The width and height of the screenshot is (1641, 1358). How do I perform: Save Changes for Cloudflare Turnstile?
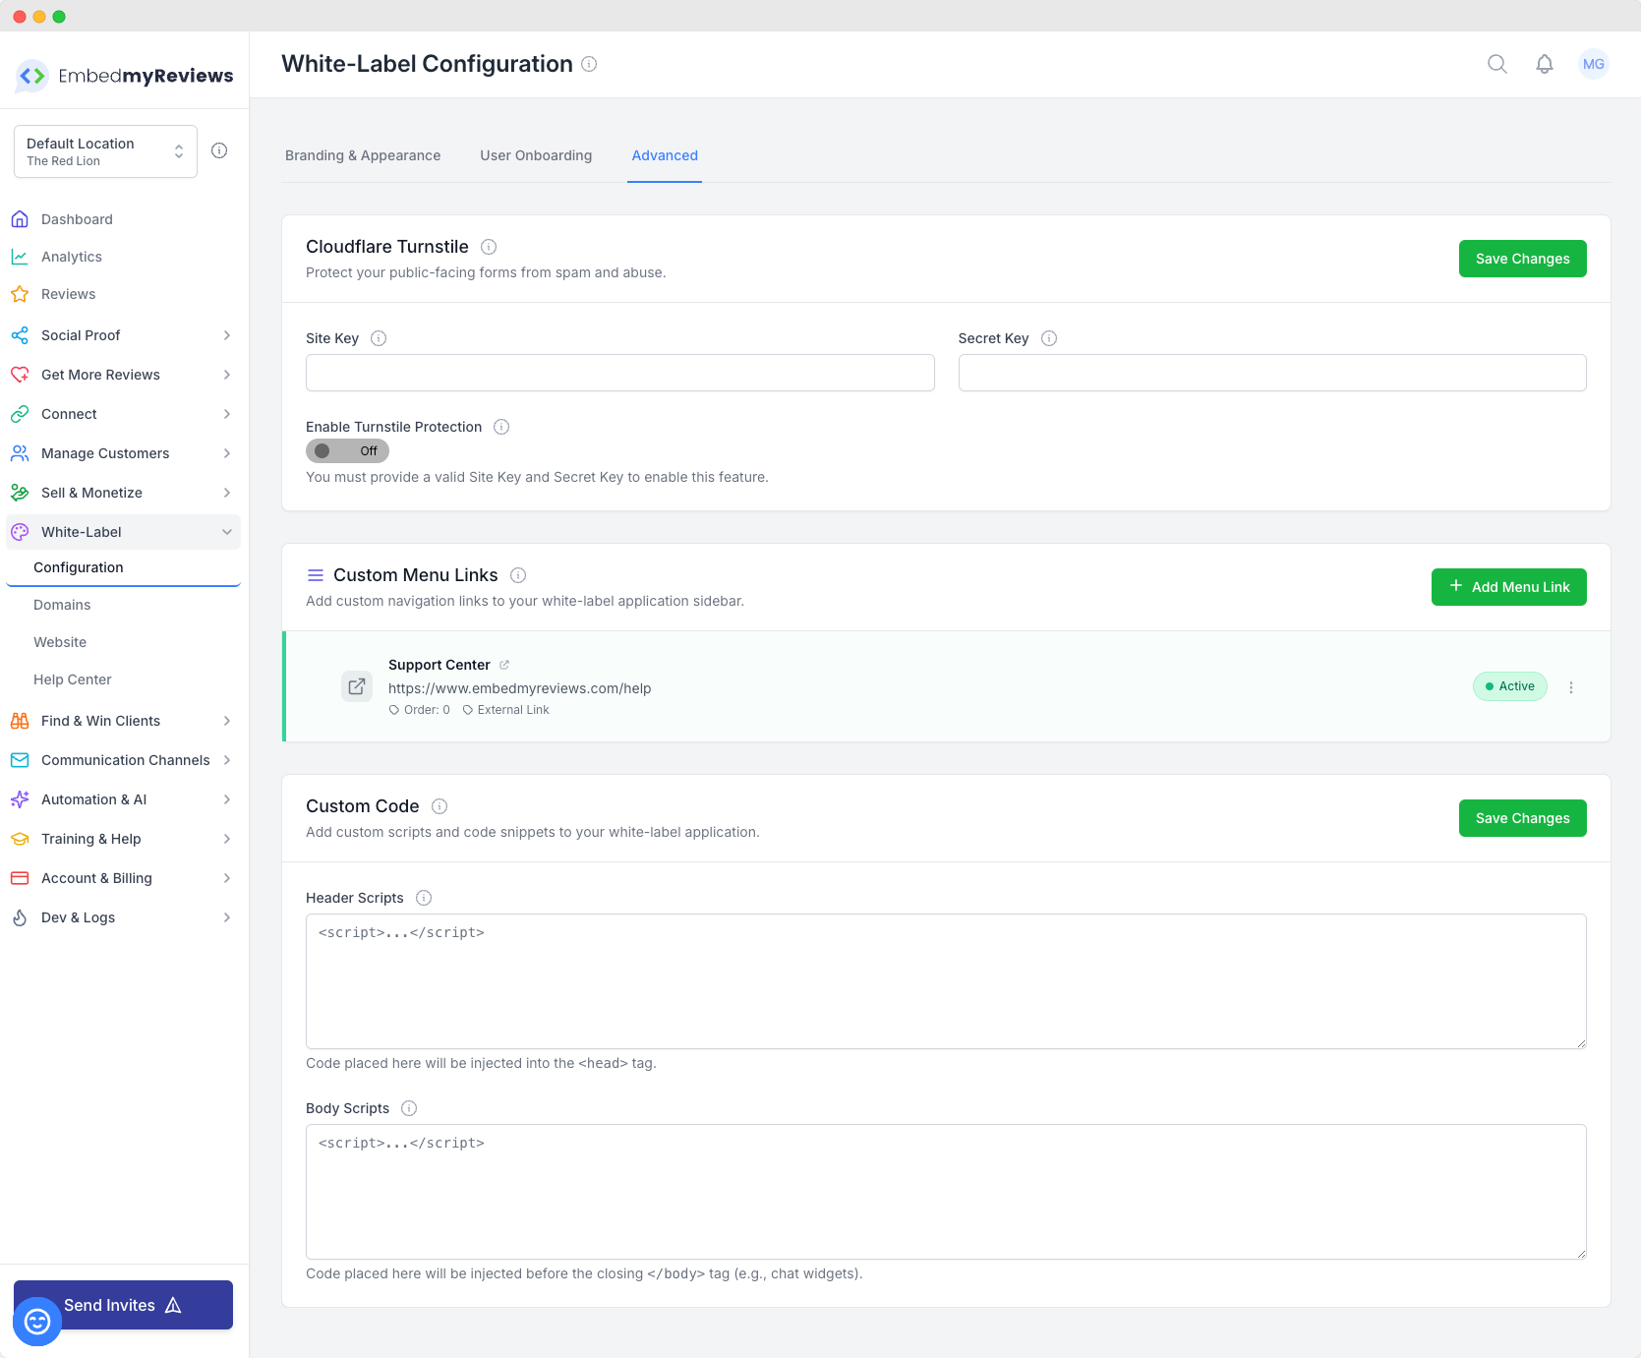pos(1522,259)
